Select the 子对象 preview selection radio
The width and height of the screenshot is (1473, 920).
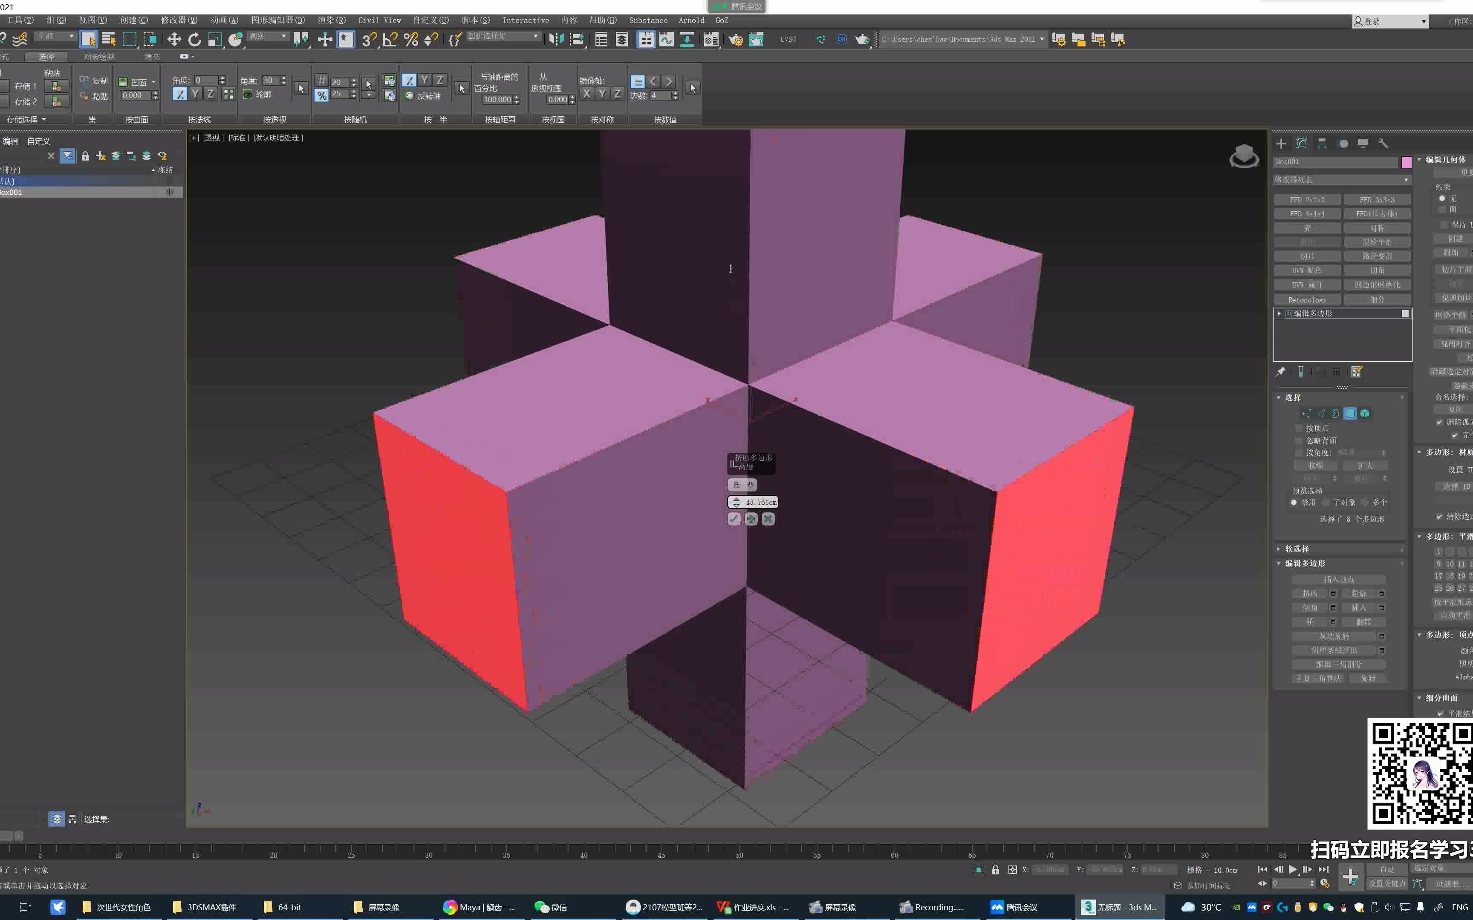[x=1326, y=503]
